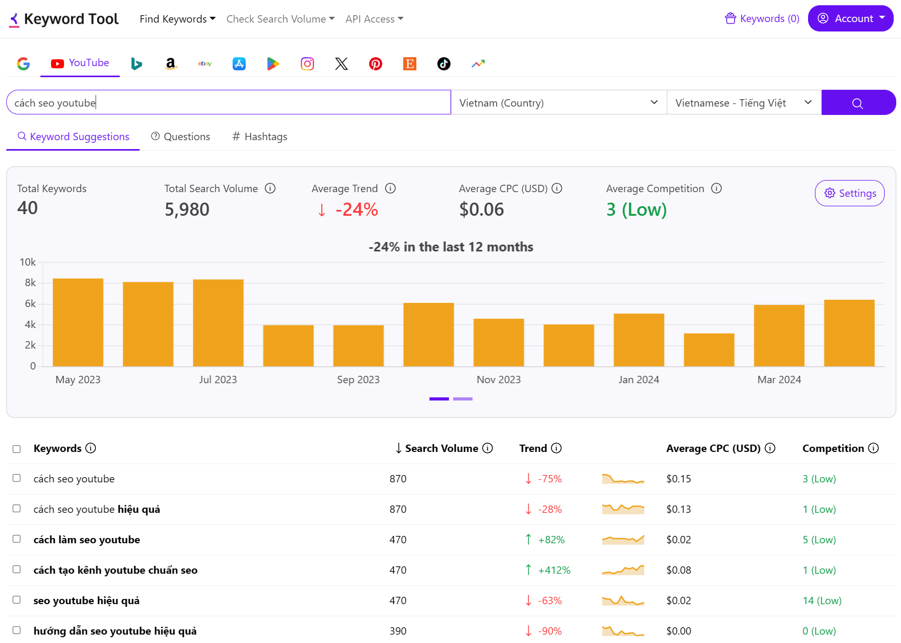Image resolution: width=901 pixels, height=643 pixels.
Task: Select the Instagram platform icon
Action: (307, 64)
